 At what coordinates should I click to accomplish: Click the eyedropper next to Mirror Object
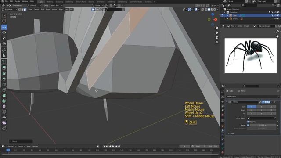click(274, 118)
